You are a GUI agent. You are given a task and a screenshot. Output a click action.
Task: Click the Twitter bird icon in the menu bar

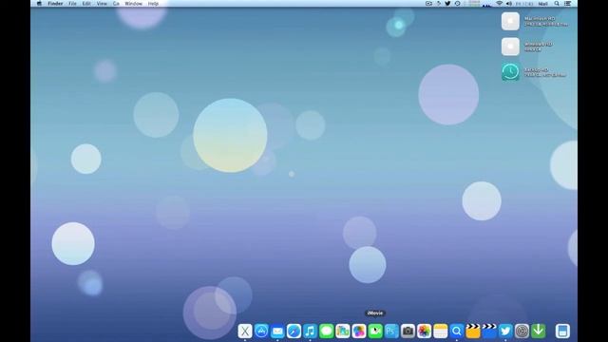(x=447, y=4)
